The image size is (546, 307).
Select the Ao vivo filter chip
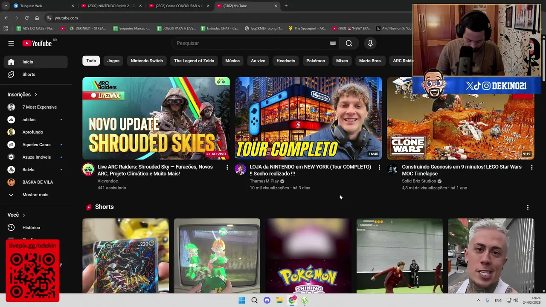point(258,61)
